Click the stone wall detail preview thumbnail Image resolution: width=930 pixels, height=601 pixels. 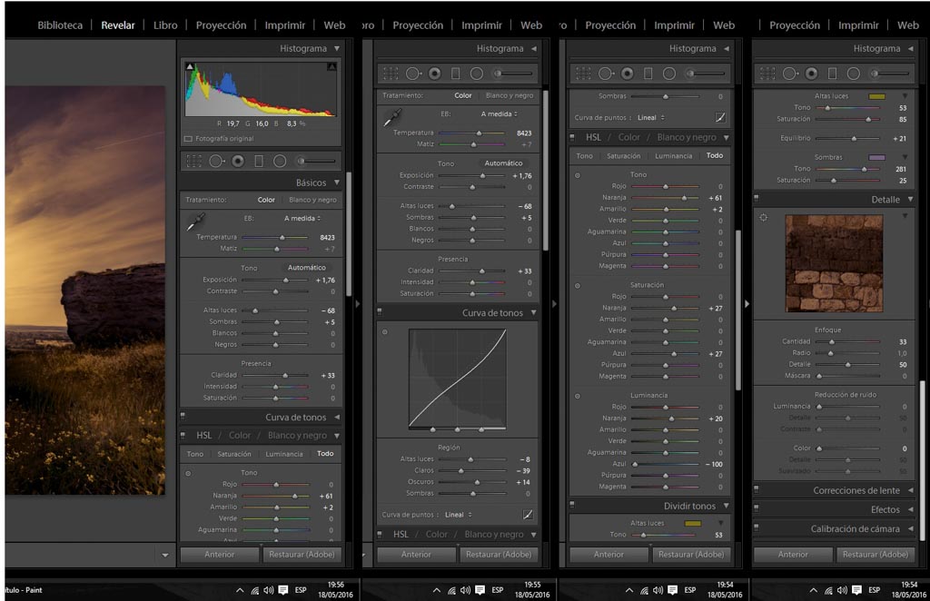tap(834, 263)
